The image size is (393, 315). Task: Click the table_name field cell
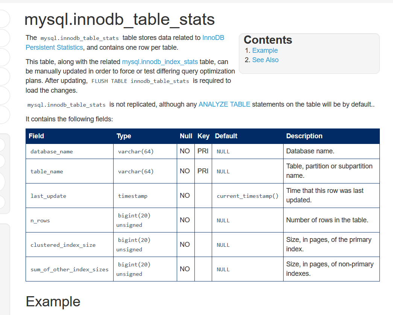point(47,171)
